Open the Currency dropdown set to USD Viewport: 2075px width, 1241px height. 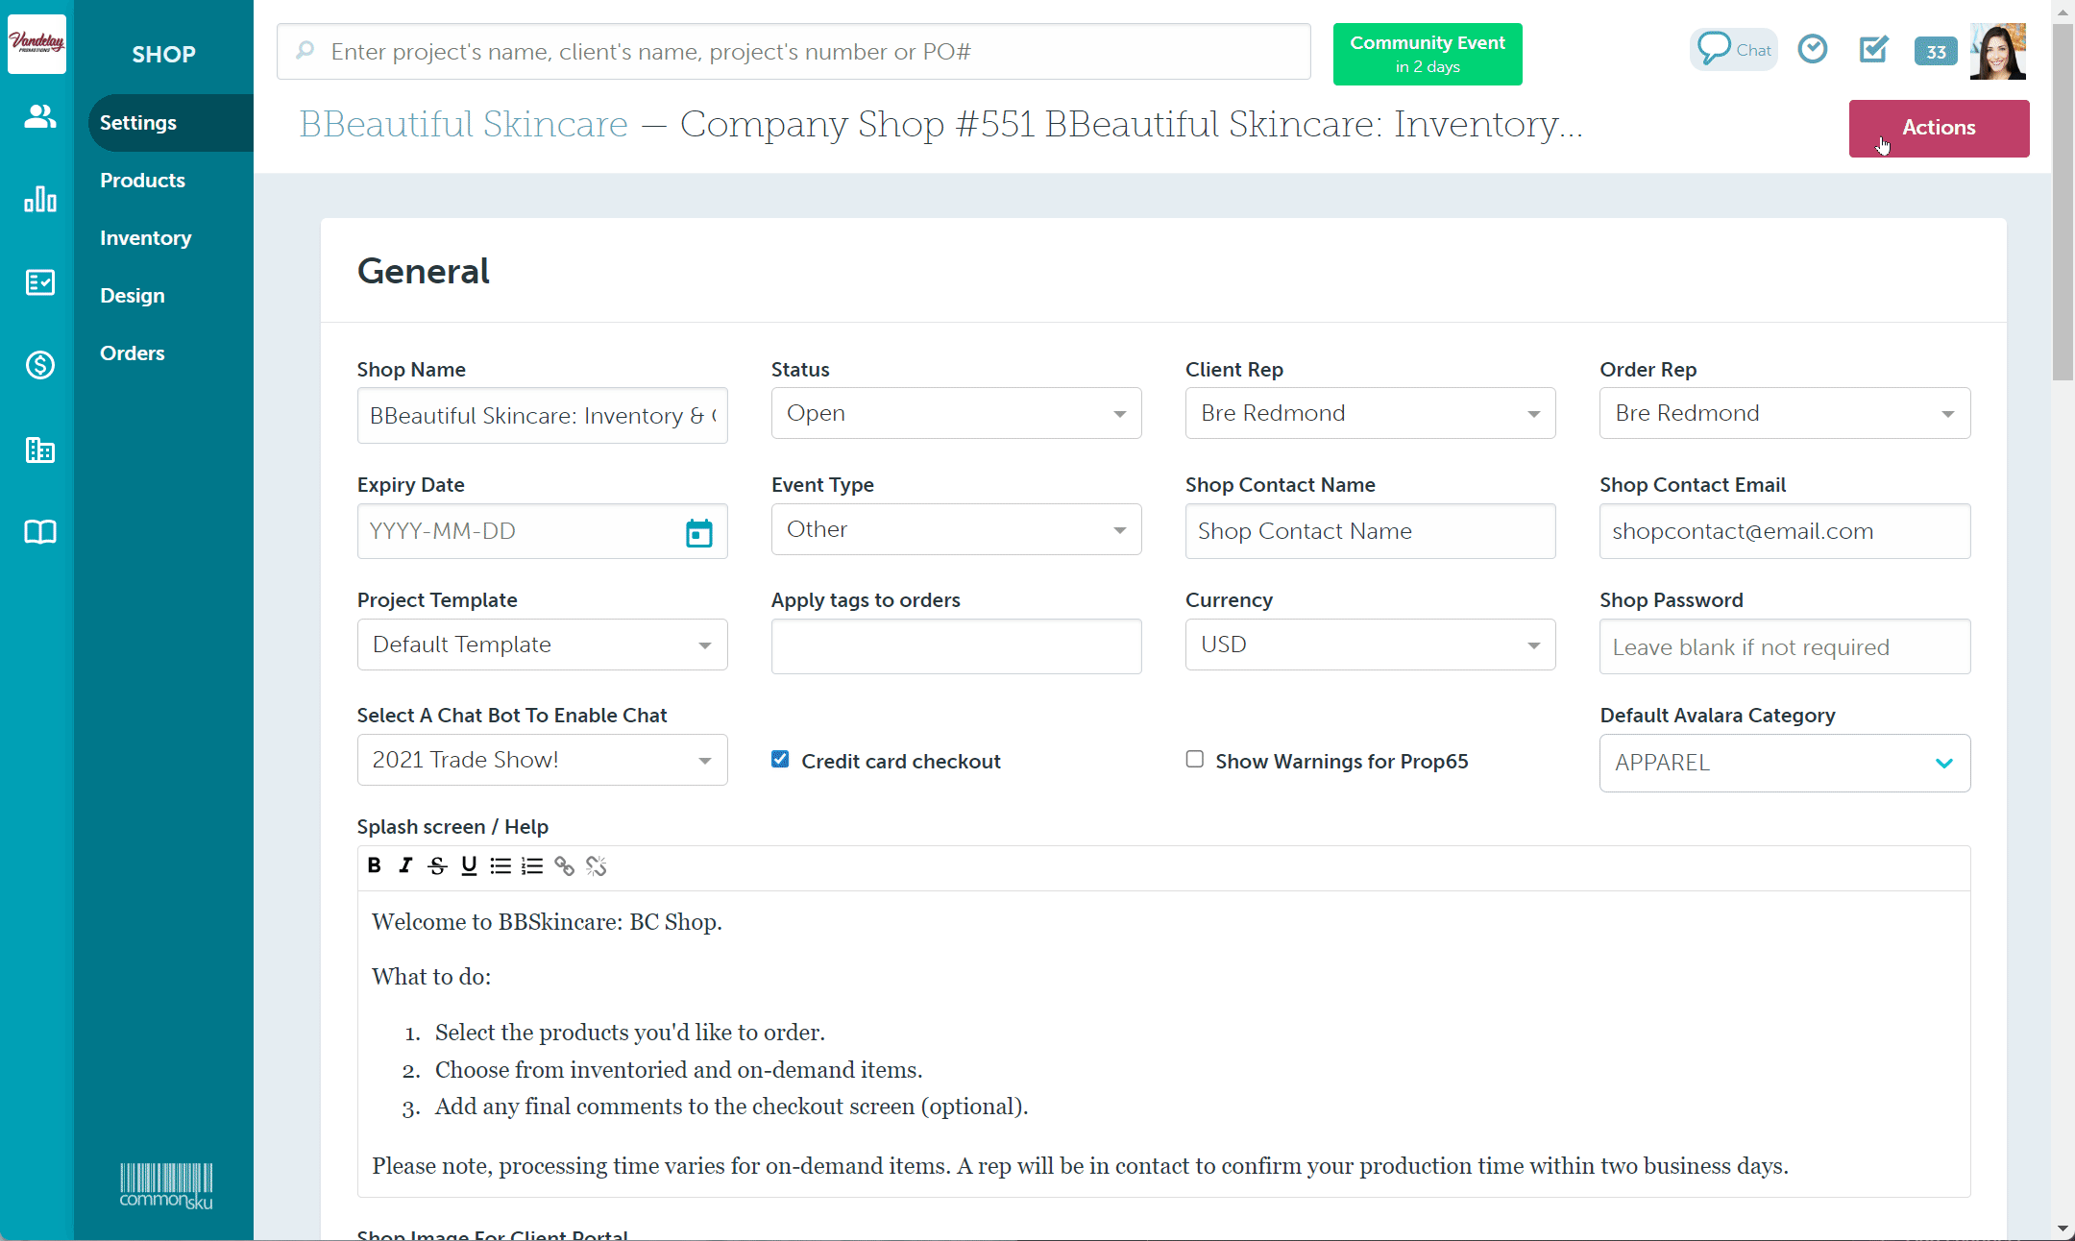tap(1370, 645)
